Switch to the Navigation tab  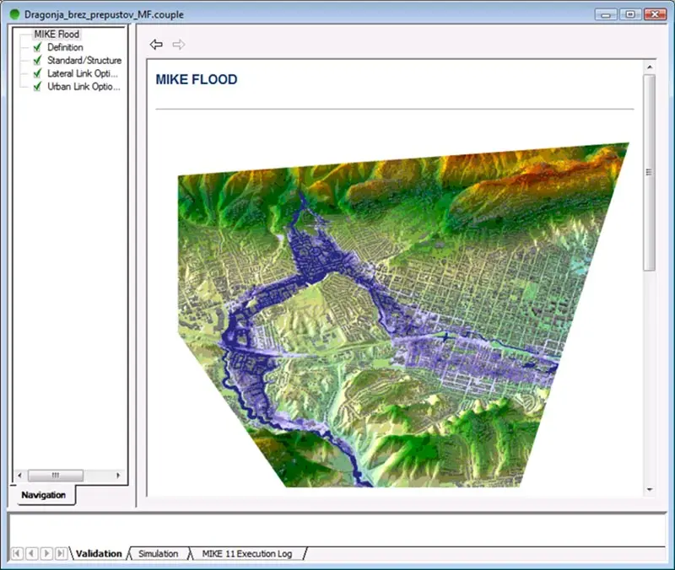[43, 495]
